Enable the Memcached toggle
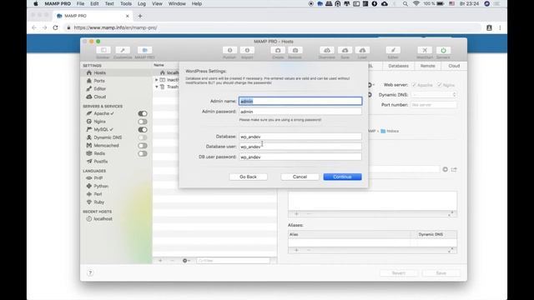534x300 pixels. pos(143,146)
